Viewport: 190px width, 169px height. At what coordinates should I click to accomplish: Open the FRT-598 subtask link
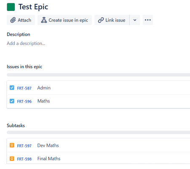[x=24, y=159]
